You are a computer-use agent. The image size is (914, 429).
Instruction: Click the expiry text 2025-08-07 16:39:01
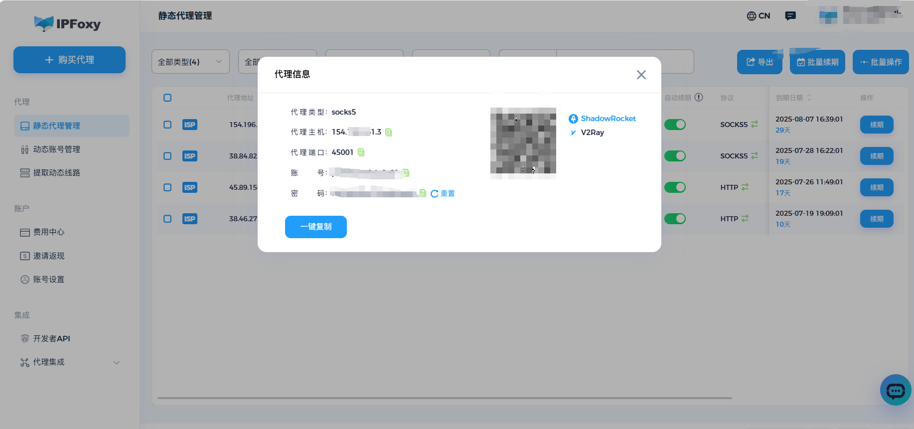[809, 119]
